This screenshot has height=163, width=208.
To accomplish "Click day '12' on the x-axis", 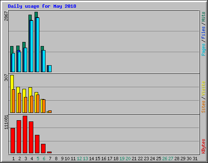I will 79,159.
